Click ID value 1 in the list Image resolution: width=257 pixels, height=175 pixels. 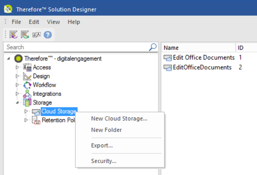point(240,58)
